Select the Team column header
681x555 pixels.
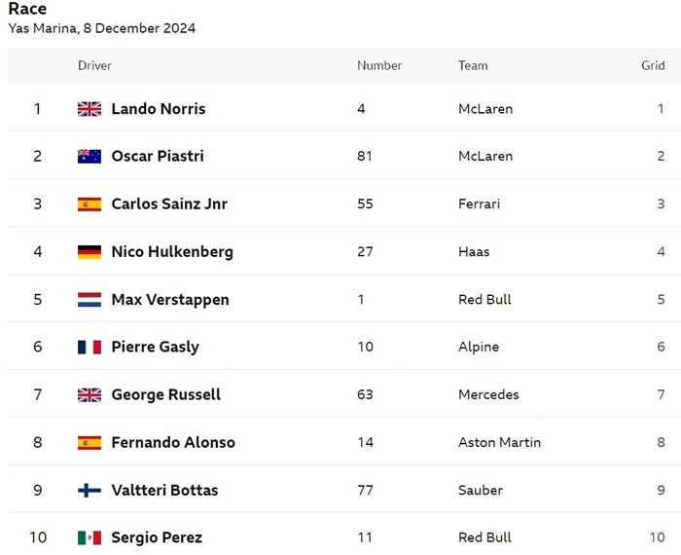point(473,65)
